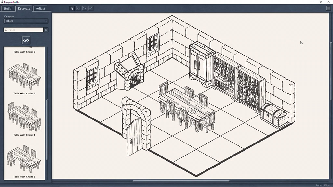The width and height of the screenshot is (333, 187).
Task: Clear the filter with the backspace icon
Action: tap(46, 30)
